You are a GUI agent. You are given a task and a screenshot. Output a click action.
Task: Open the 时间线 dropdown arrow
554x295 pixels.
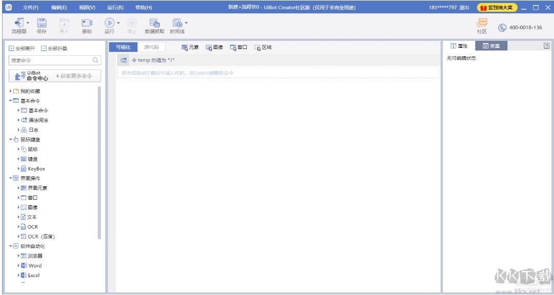pyautogui.click(x=186, y=23)
